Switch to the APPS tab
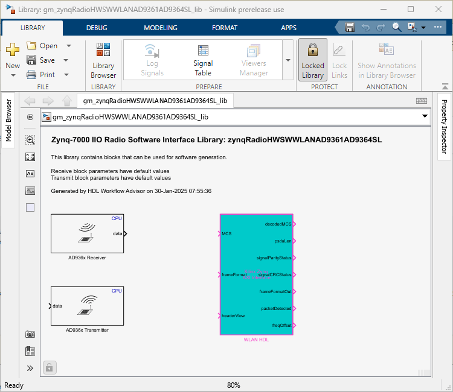This screenshot has width=453, height=392. 289,28
